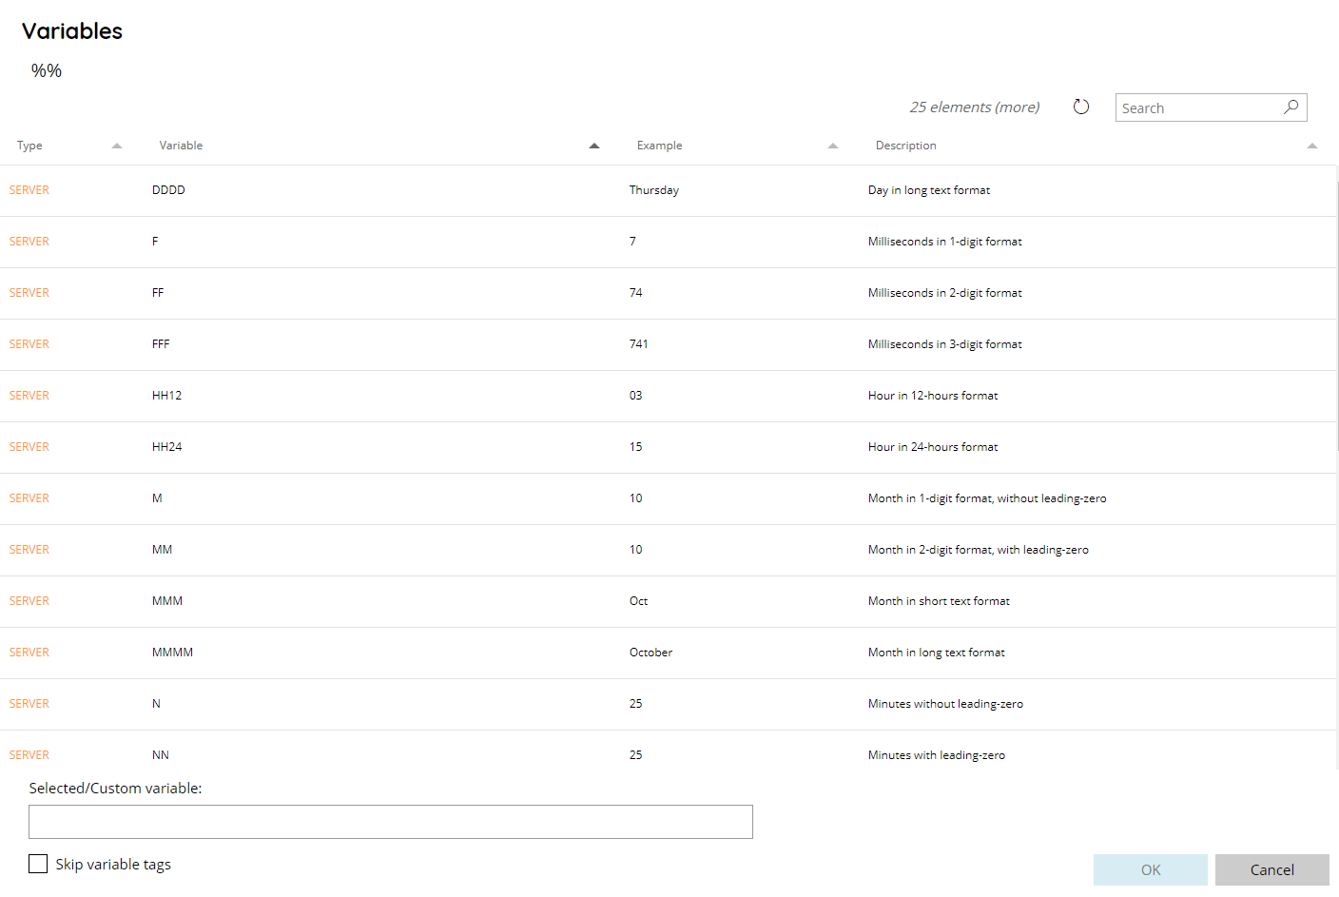Viewport: 1339px width, 897px height.
Task: Select the F variable
Action: (x=155, y=242)
